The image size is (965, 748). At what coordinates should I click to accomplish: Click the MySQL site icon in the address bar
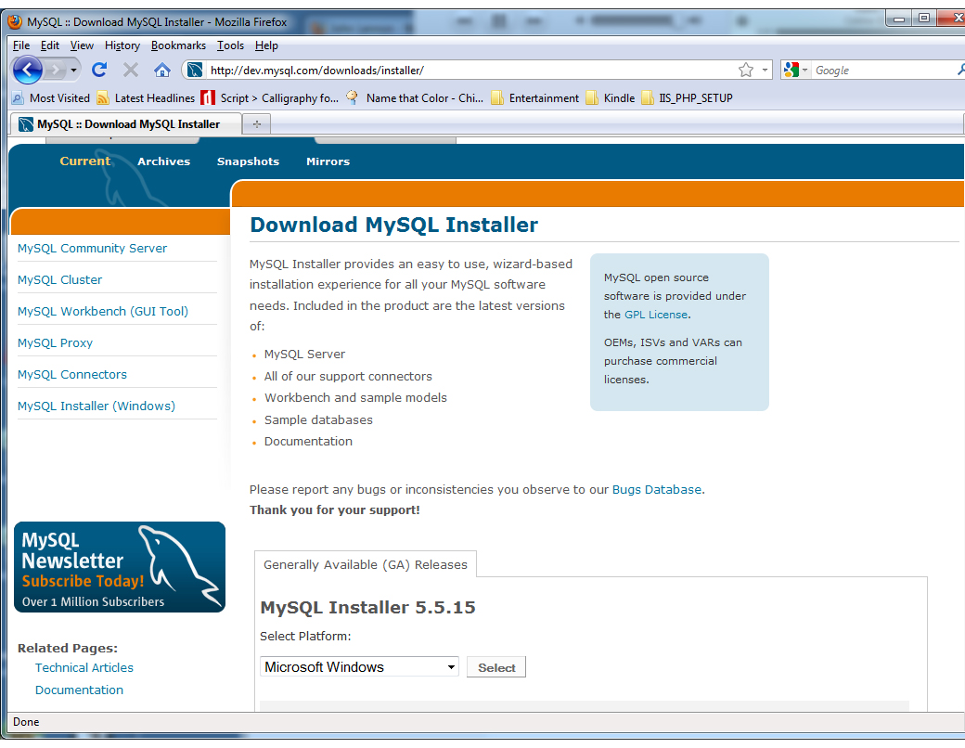tap(195, 71)
